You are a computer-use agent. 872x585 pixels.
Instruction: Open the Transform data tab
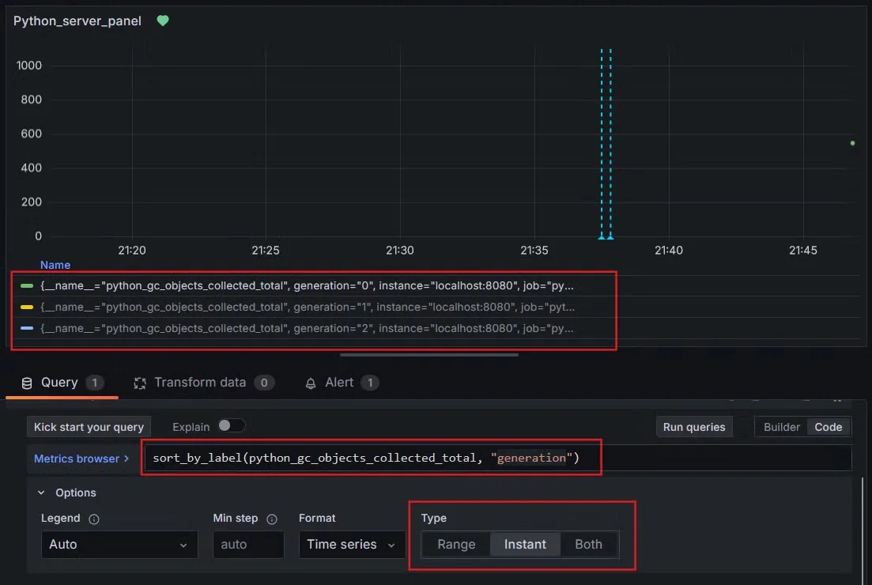click(204, 383)
